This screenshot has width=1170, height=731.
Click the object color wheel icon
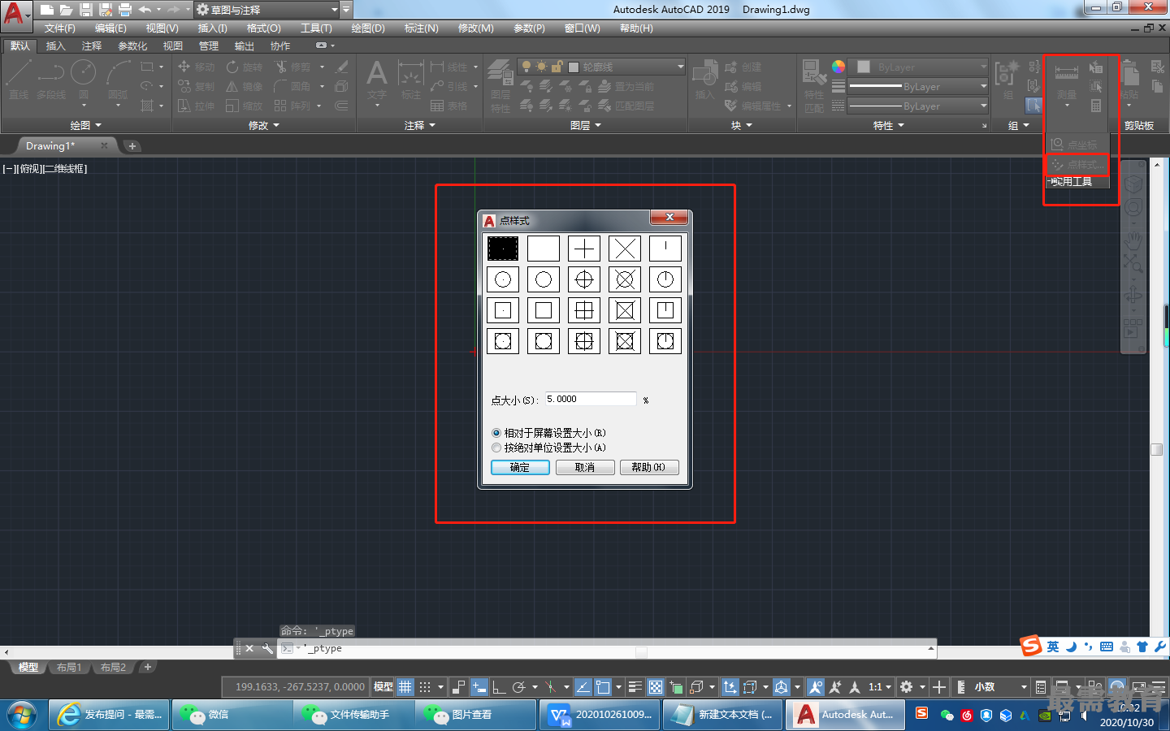click(x=838, y=67)
